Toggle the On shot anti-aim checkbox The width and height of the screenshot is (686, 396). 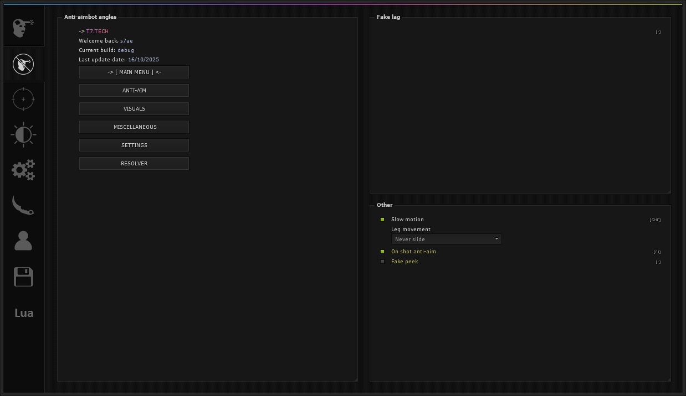[x=382, y=252]
